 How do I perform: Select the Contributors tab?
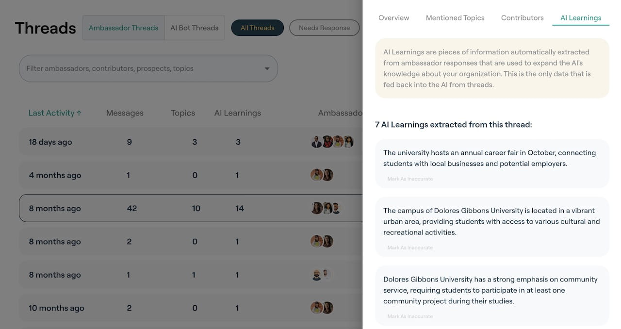(522, 18)
